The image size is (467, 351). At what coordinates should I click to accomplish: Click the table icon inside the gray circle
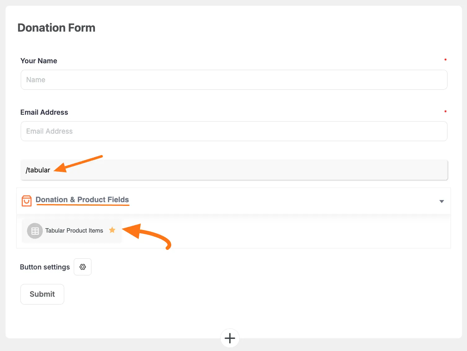pos(35,231)
